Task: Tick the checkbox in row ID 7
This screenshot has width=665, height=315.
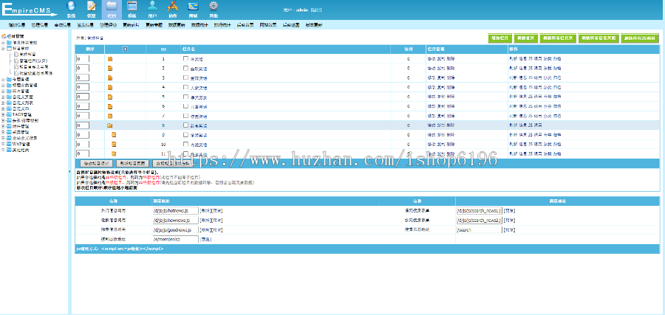Action: [x=185, y=116]
